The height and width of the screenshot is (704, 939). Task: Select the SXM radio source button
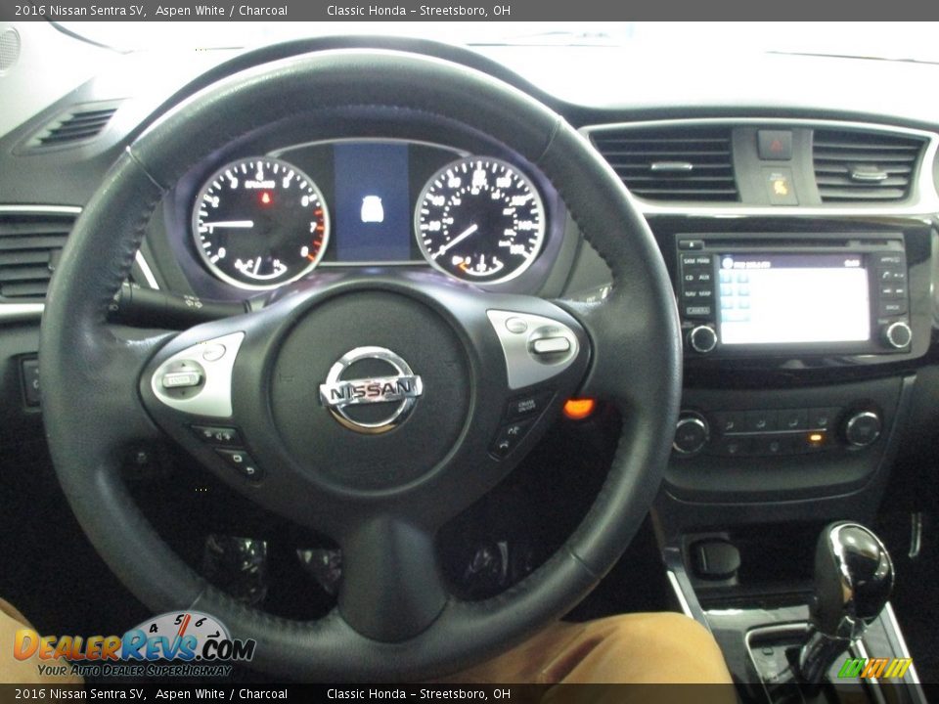690,261
